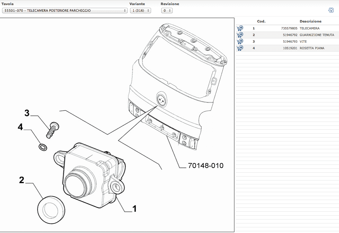Click the flat washer drawing
The width and height of the screenshot is (339, 233).
tap(43, 147)
